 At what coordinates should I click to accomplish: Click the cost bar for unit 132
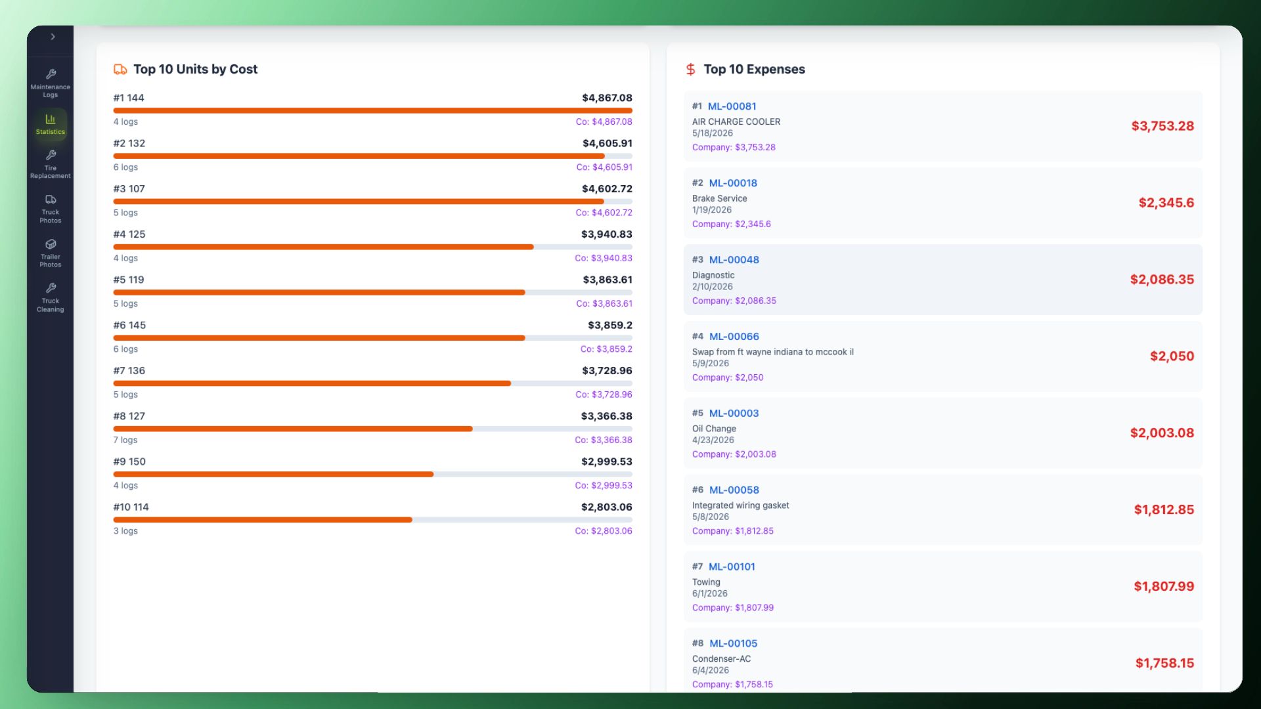372,156
